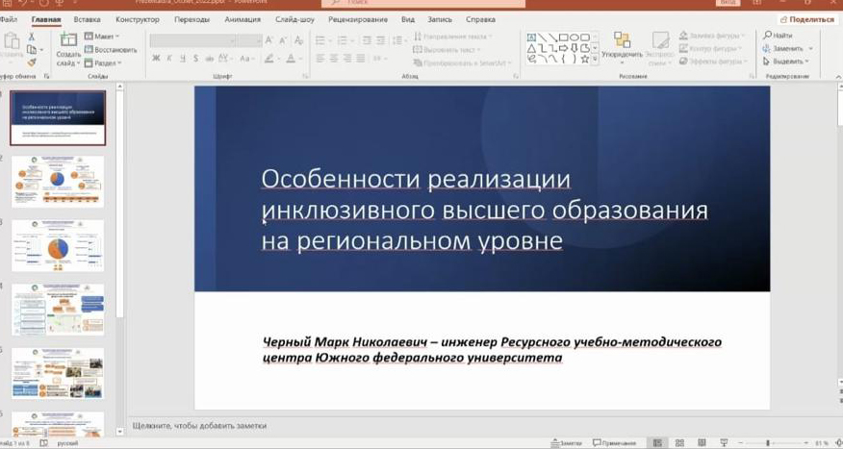This screenshot has width=843, height=449.
Task: Center text alignment icon
Action: pos(334,58)
